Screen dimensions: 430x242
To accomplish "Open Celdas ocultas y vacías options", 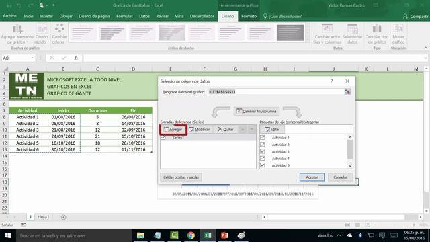I will click(181, 177).
